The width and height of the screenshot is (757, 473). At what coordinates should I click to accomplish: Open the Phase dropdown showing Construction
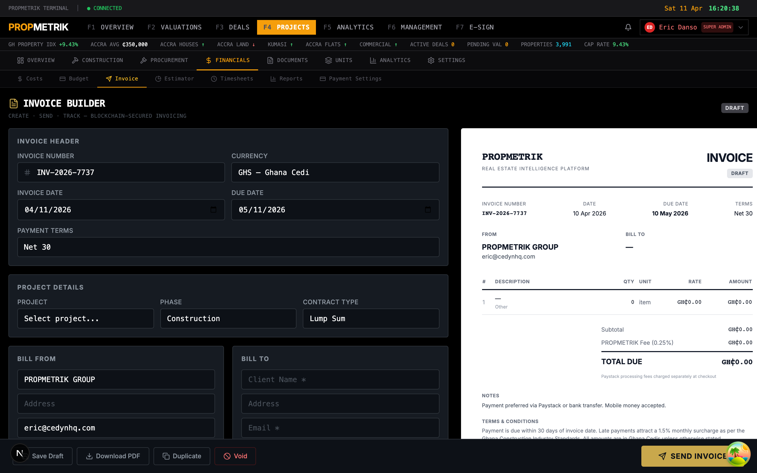pyautogui.click(x=228, y=318)
